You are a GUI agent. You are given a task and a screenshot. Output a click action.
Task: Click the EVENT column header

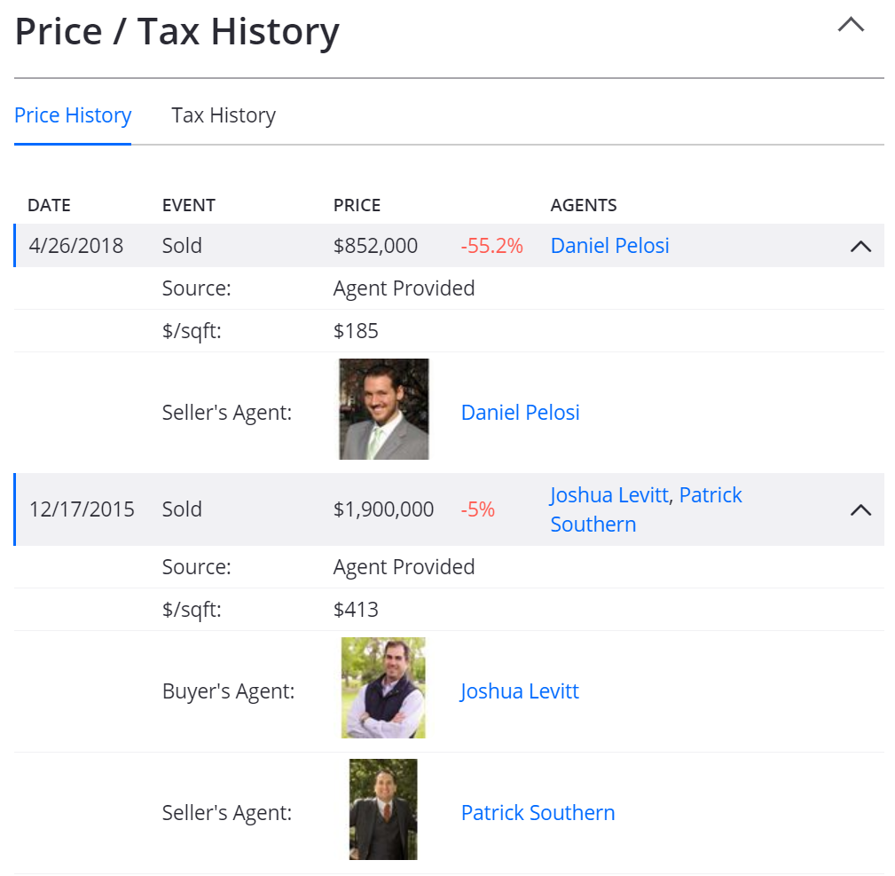(188, 205)
